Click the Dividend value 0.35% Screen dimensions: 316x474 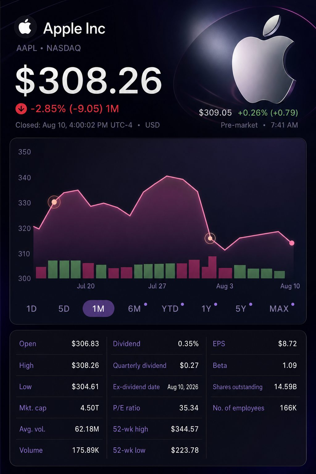(x=188, y=343)
